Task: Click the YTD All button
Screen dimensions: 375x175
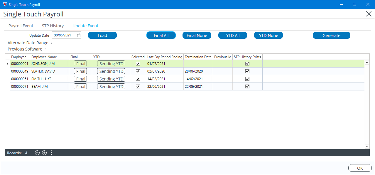Action: pos(233,36)
